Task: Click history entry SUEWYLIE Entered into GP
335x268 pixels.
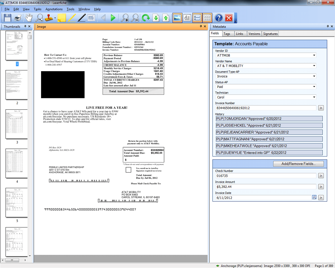Action: pyautogui.click(x=269, y=152)
